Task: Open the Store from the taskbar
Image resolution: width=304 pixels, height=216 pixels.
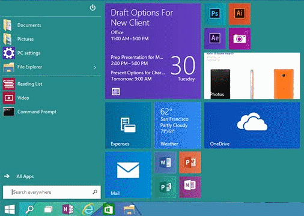Action: pos(109,209)
